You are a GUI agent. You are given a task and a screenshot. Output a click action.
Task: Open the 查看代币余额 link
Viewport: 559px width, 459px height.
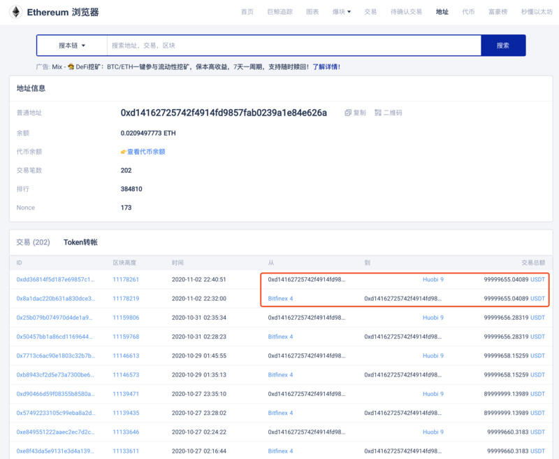pos(145,151)
